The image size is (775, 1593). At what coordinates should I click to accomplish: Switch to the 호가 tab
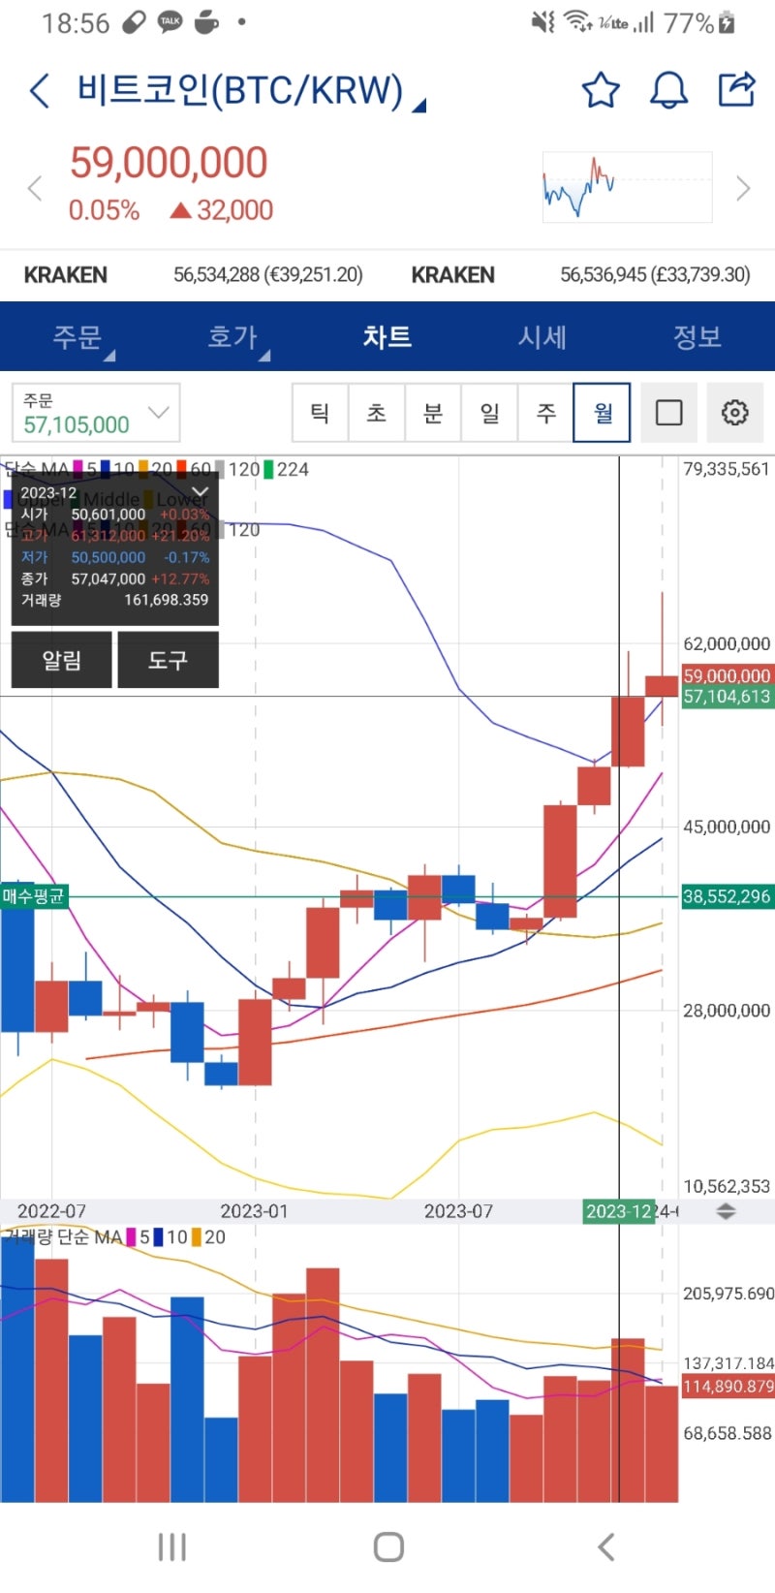pyautogui.click(x=232, y=337)
